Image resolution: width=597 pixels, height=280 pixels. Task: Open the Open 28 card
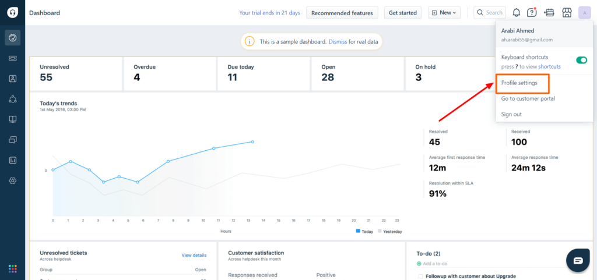(357, 74)
